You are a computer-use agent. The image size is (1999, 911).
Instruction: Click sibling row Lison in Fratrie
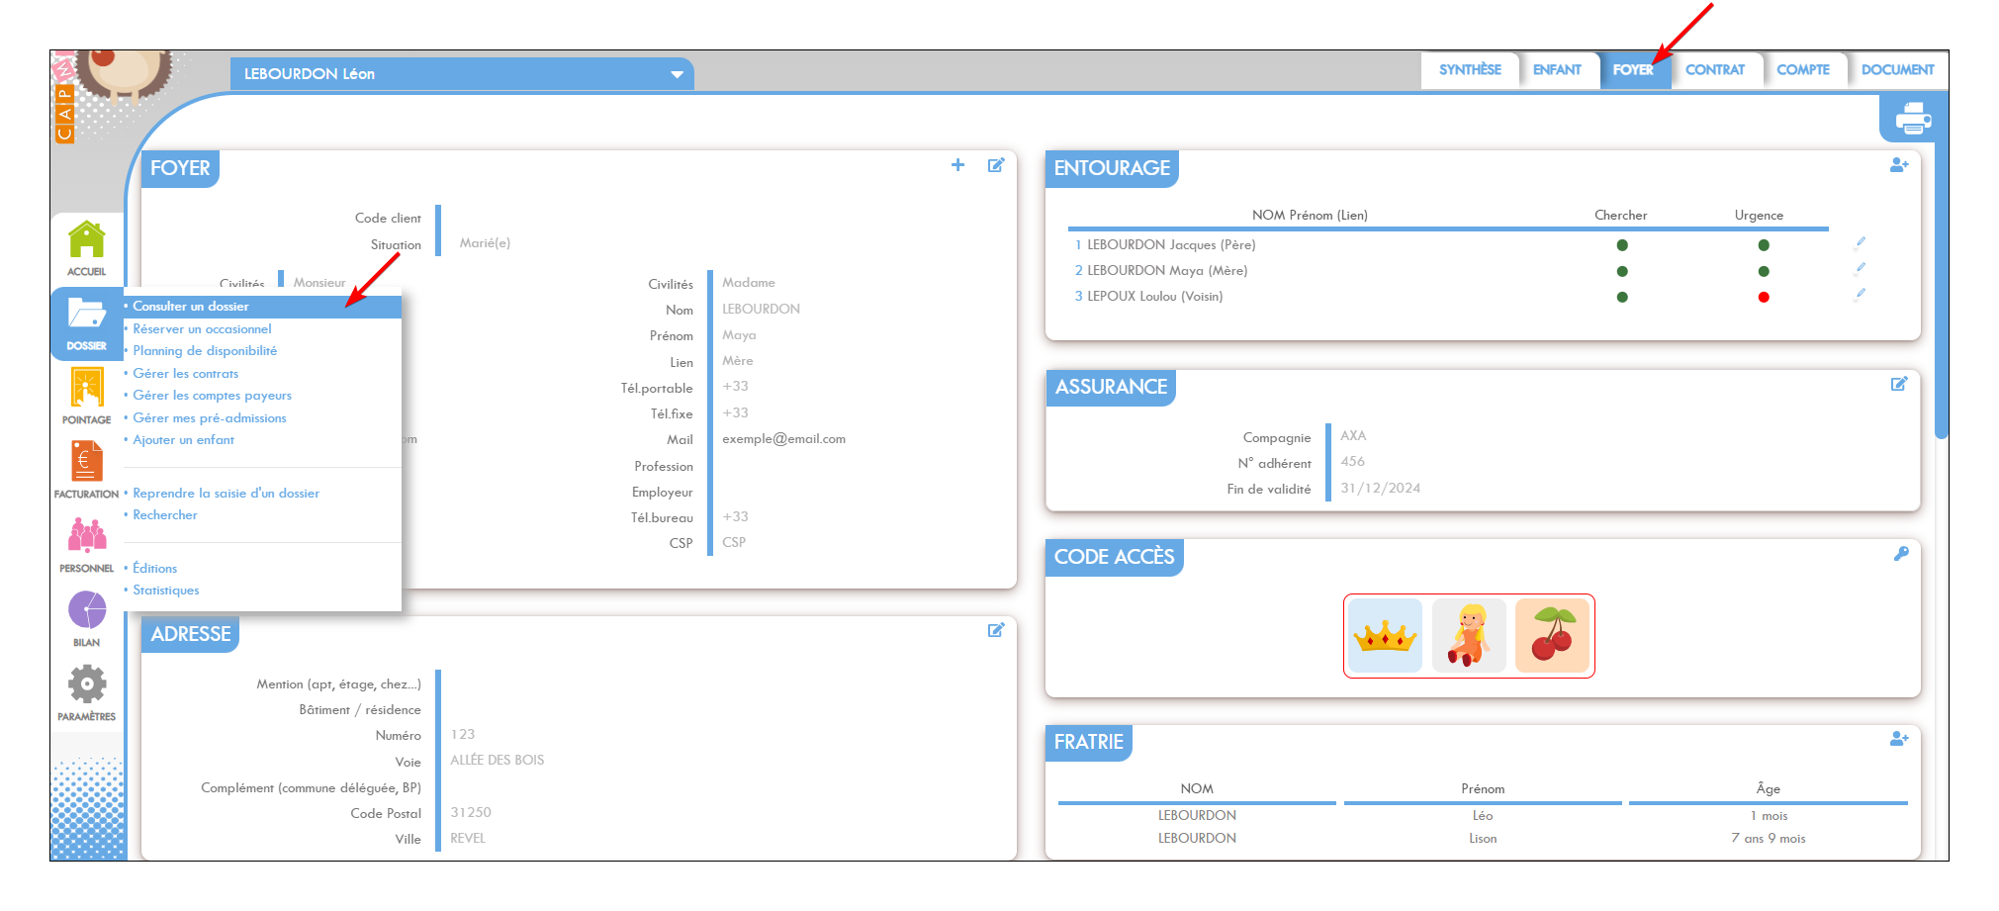point(1483,839)
